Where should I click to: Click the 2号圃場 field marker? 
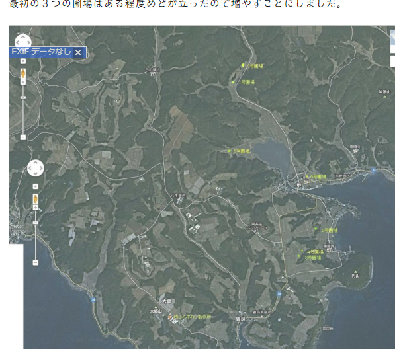[x=316, y=230]
